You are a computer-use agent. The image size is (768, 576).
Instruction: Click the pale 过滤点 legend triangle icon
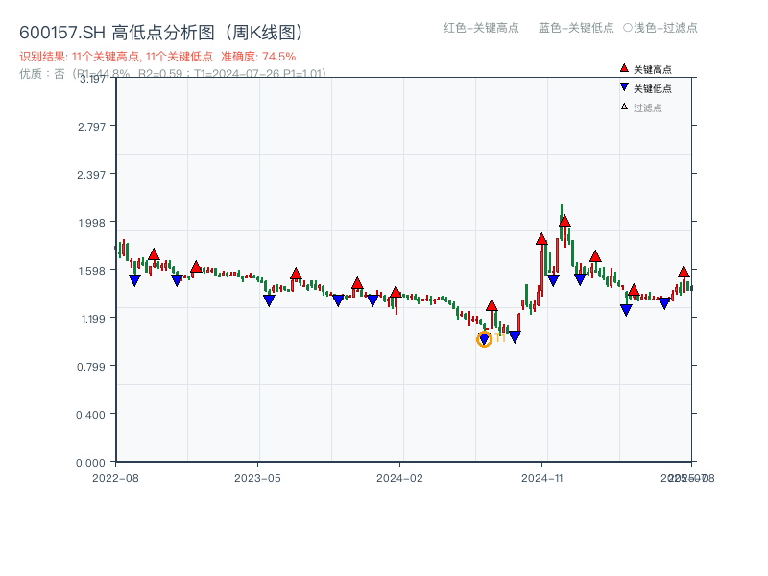click(x=624, y=107)
